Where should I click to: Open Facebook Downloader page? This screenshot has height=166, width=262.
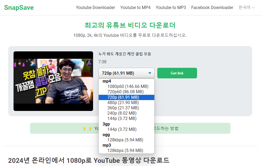click(212, 7)
